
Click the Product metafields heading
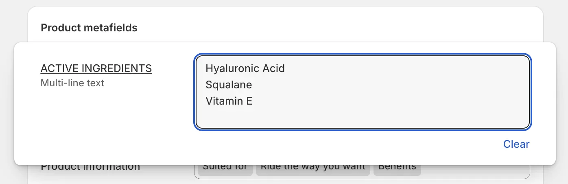89,28
